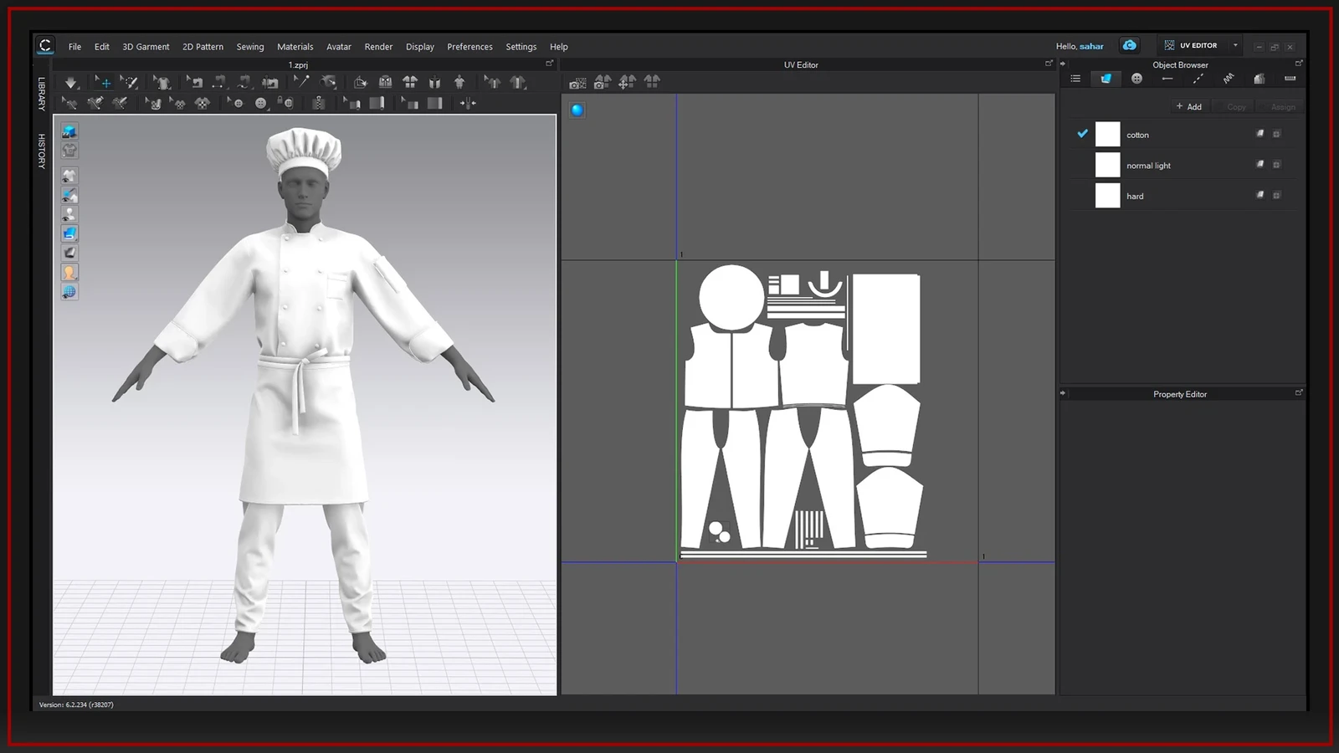Click the Simulate down-arrow tool
The width and height of the screenshot is (1339, 753).
[x=71, y=82]
